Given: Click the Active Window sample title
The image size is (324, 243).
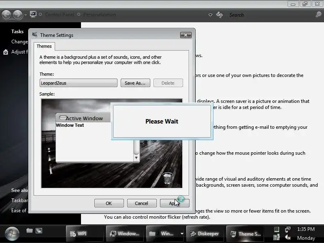Looking at the screenshot, I should (84, 118).
